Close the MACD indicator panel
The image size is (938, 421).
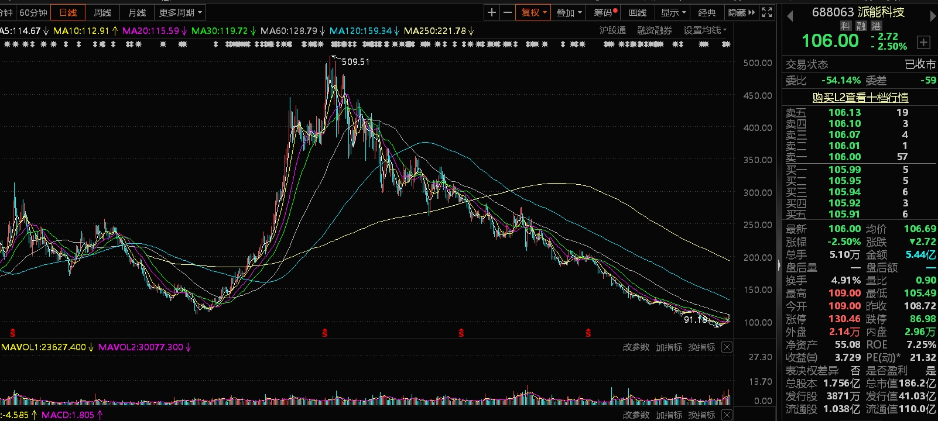pyautogui.click(x=727, y=415)
